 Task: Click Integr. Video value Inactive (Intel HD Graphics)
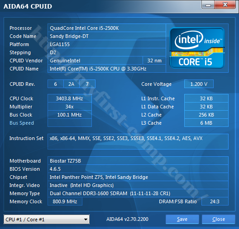[x=138, y=185]
